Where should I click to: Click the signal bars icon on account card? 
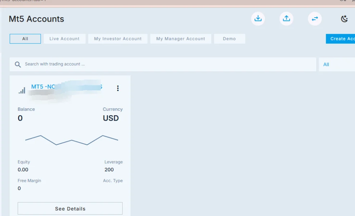coord(22,90)
